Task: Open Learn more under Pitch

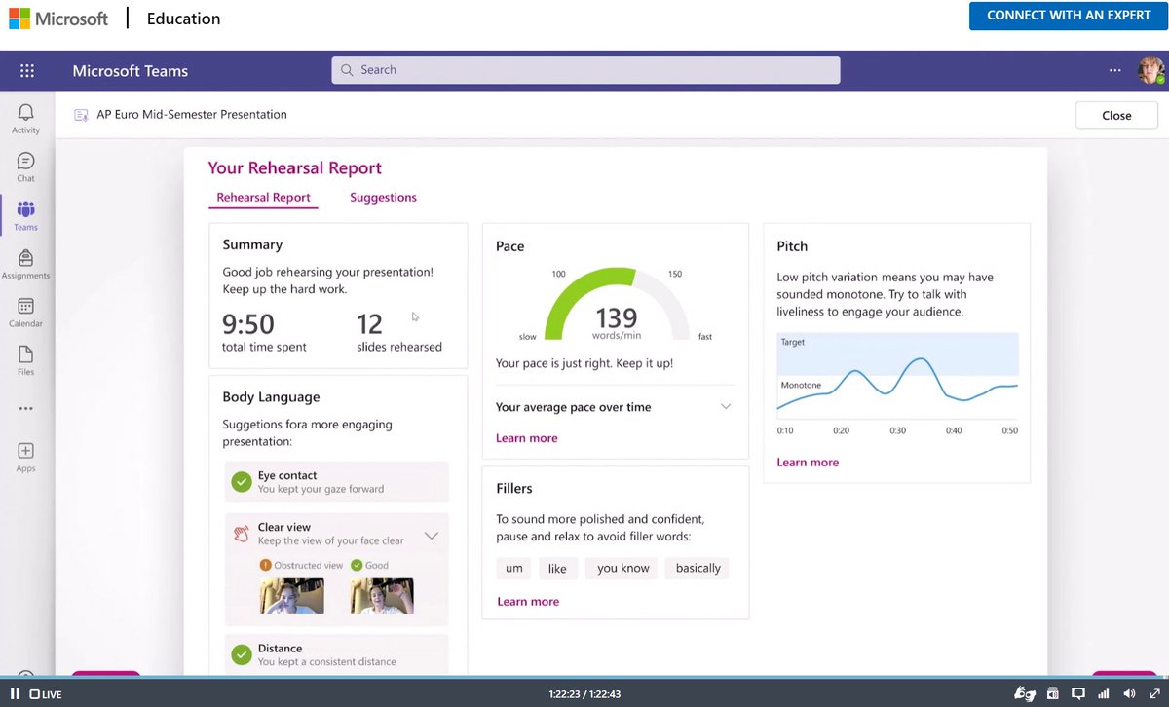Action: [808, 463]
